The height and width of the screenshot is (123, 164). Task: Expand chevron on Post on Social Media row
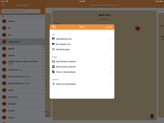click(111, 72)
